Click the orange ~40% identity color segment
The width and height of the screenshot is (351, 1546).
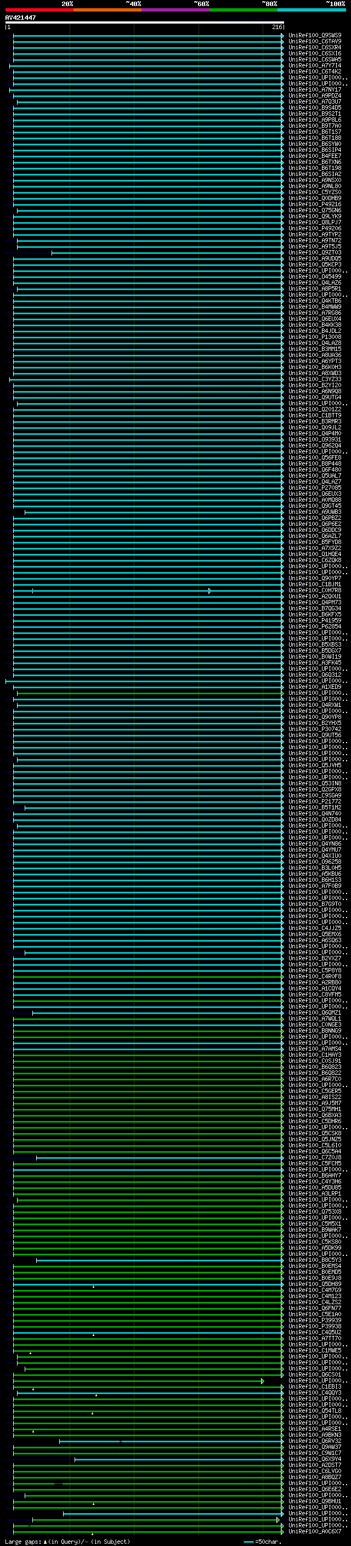pos(107,10)
